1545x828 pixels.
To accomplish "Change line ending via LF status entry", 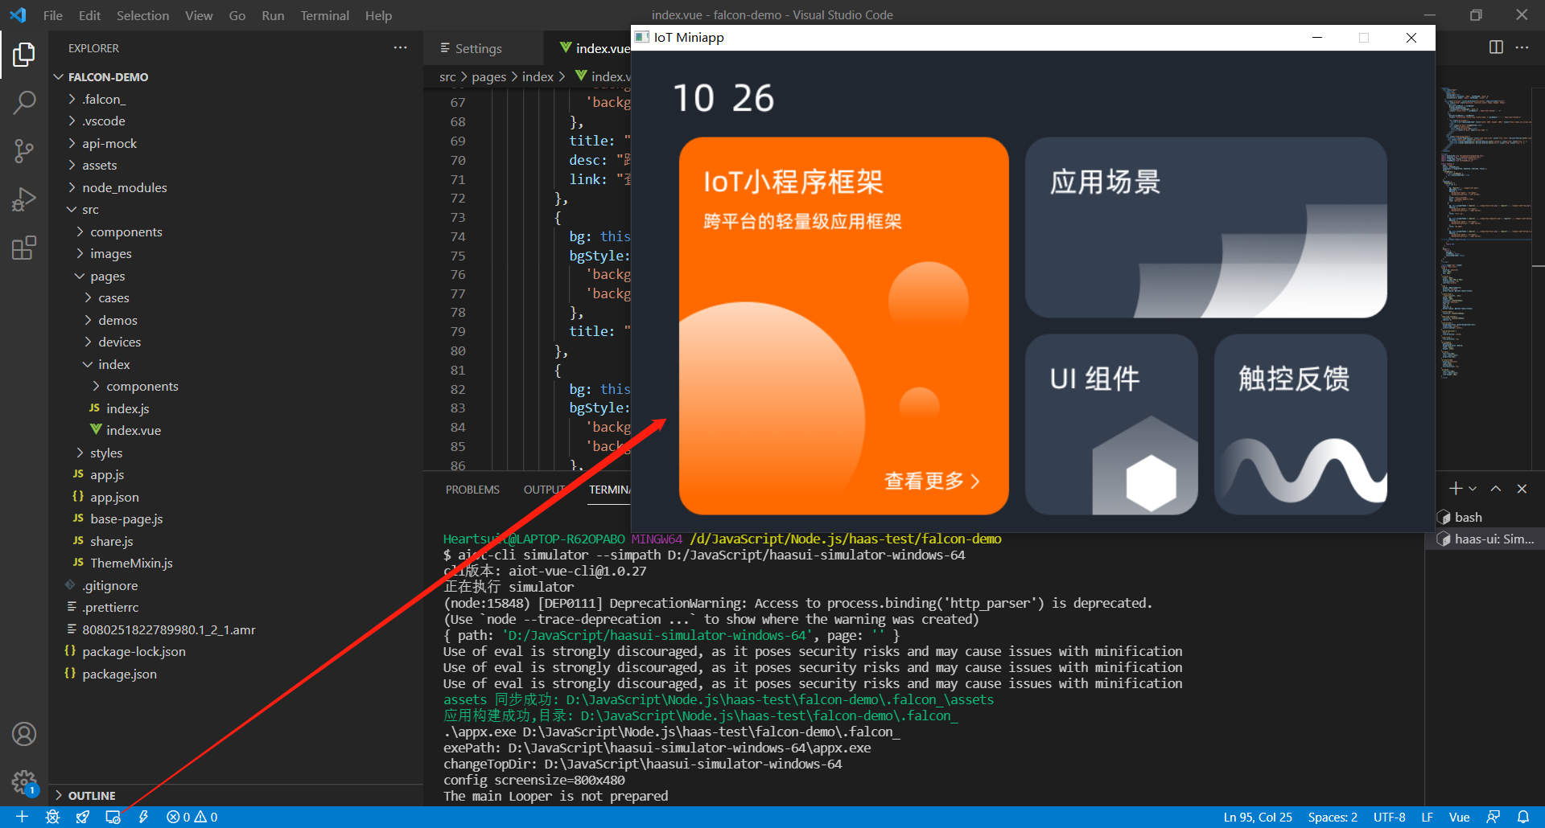I will click(x=1427, y=817).
